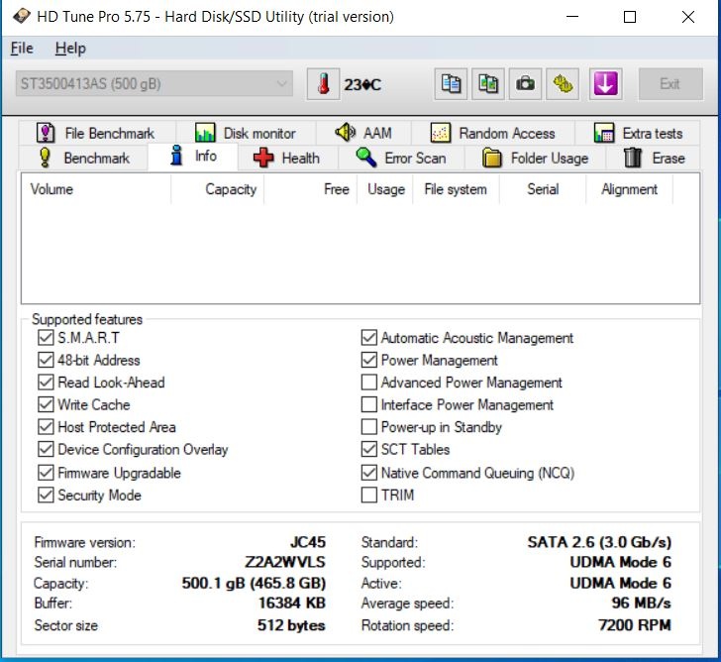721x662 pixels.
Task: Maximize the HD Tune Pro window
Action: [x=630, y=17]
